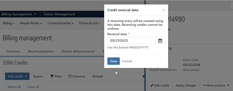Open the Columns layout button
Screen dimensions: 233x91
[77, 76]
